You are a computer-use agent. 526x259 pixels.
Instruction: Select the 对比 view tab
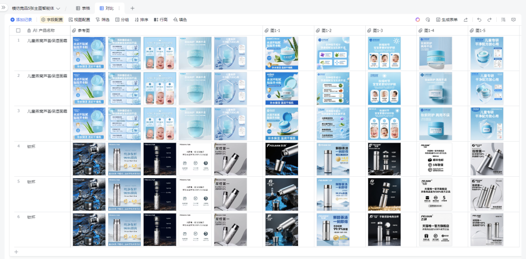click(x=107, y=8)
